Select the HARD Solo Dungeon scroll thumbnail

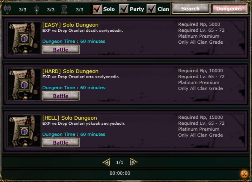click(24, 85)
